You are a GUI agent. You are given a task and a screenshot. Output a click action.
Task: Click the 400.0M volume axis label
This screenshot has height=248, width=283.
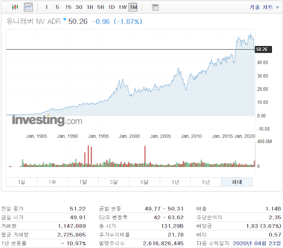264,141
